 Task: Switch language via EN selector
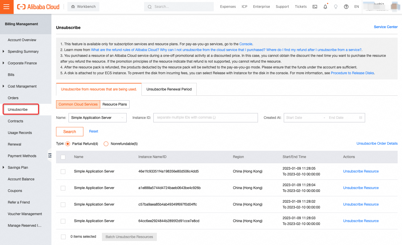coord(357,7)
